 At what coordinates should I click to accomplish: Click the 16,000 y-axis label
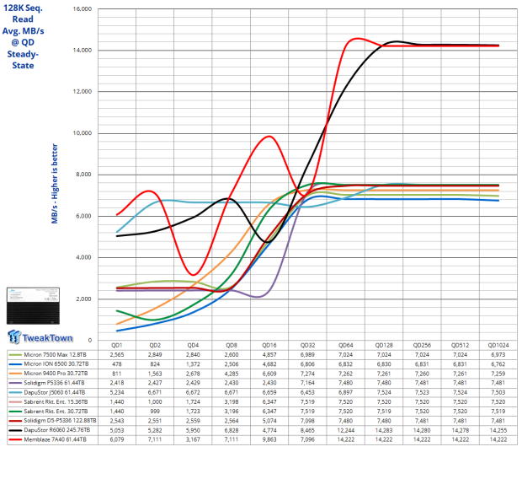pyautogui.click(x=83, y=9)
